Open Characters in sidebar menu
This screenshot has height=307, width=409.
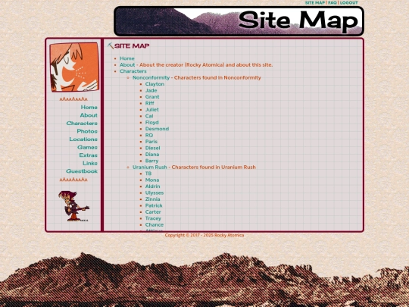pyautogui.click(x=82, y=124)
